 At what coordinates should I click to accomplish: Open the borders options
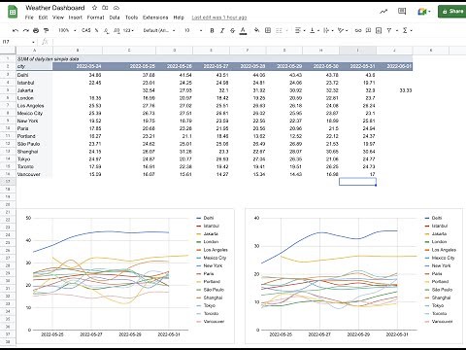(x=268, y=30)
